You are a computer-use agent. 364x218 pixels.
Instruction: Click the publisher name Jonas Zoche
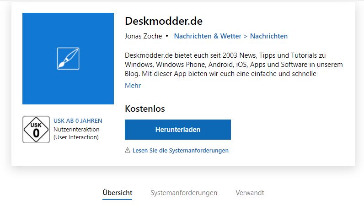pos(143,36)
